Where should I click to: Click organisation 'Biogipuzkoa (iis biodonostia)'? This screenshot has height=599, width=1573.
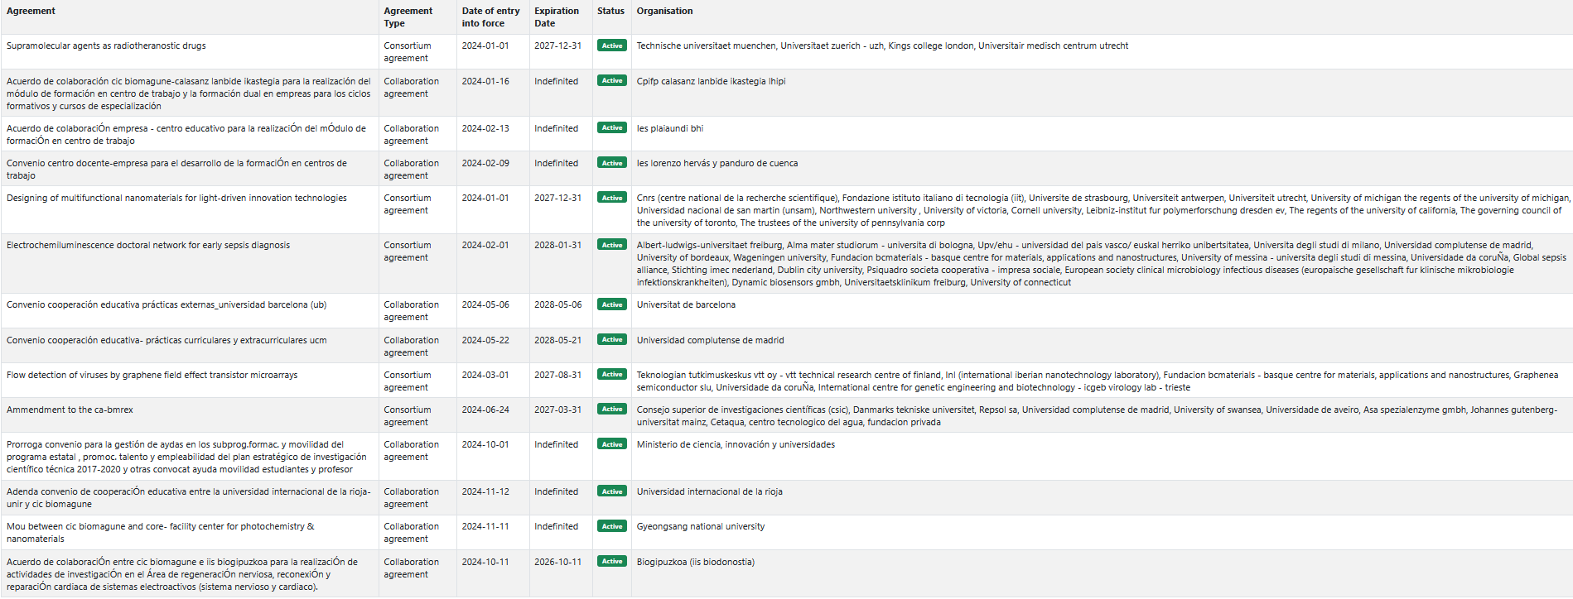pos(696,562)
